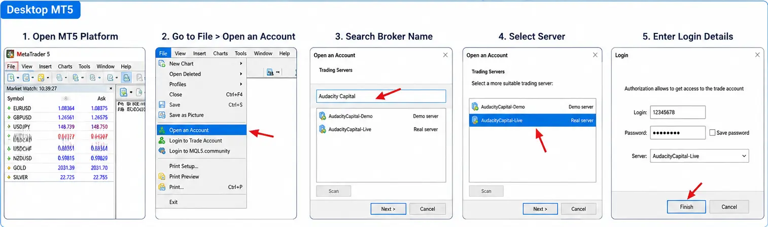Open the Help menu in MetaTrader 5 window
The height and width of the screenshot is (227, 768).
click(126, 66)
